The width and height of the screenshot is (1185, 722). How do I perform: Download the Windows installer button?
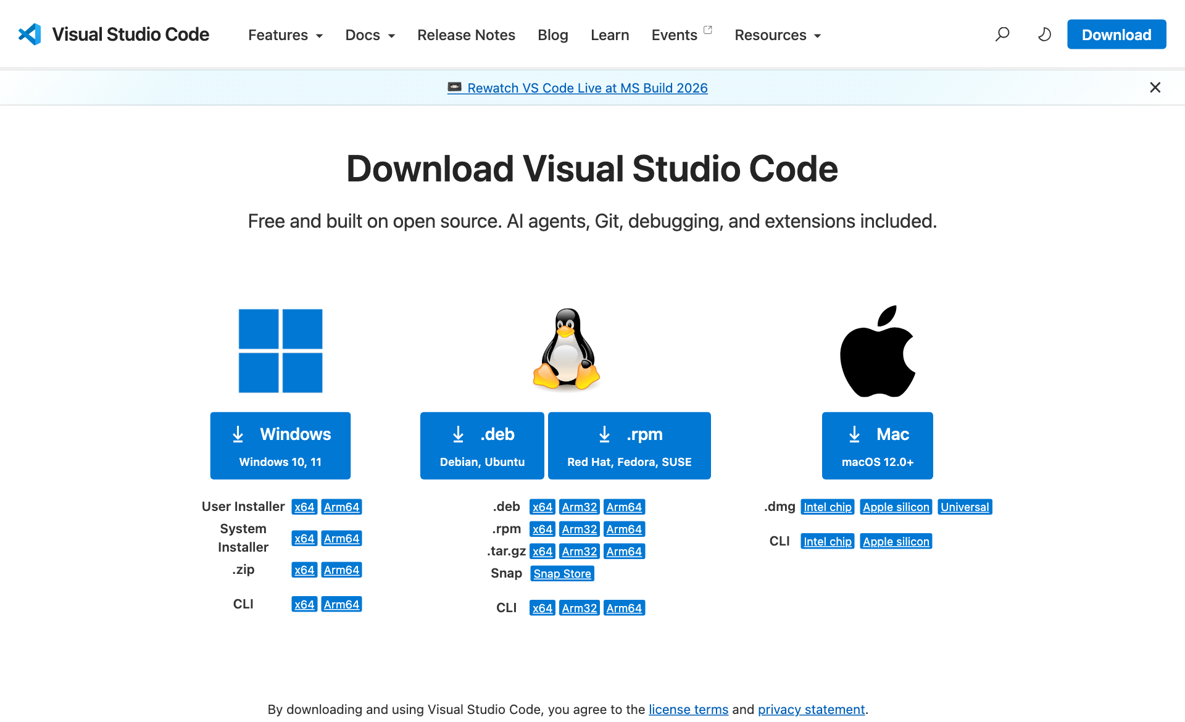[x=280, y=446]
